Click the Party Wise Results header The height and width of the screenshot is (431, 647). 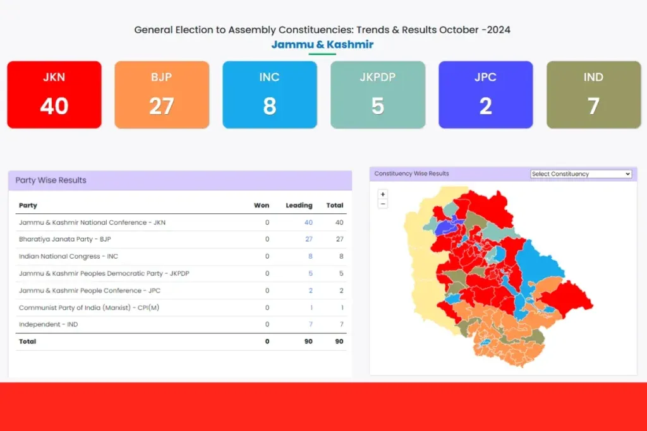[180, 180]
